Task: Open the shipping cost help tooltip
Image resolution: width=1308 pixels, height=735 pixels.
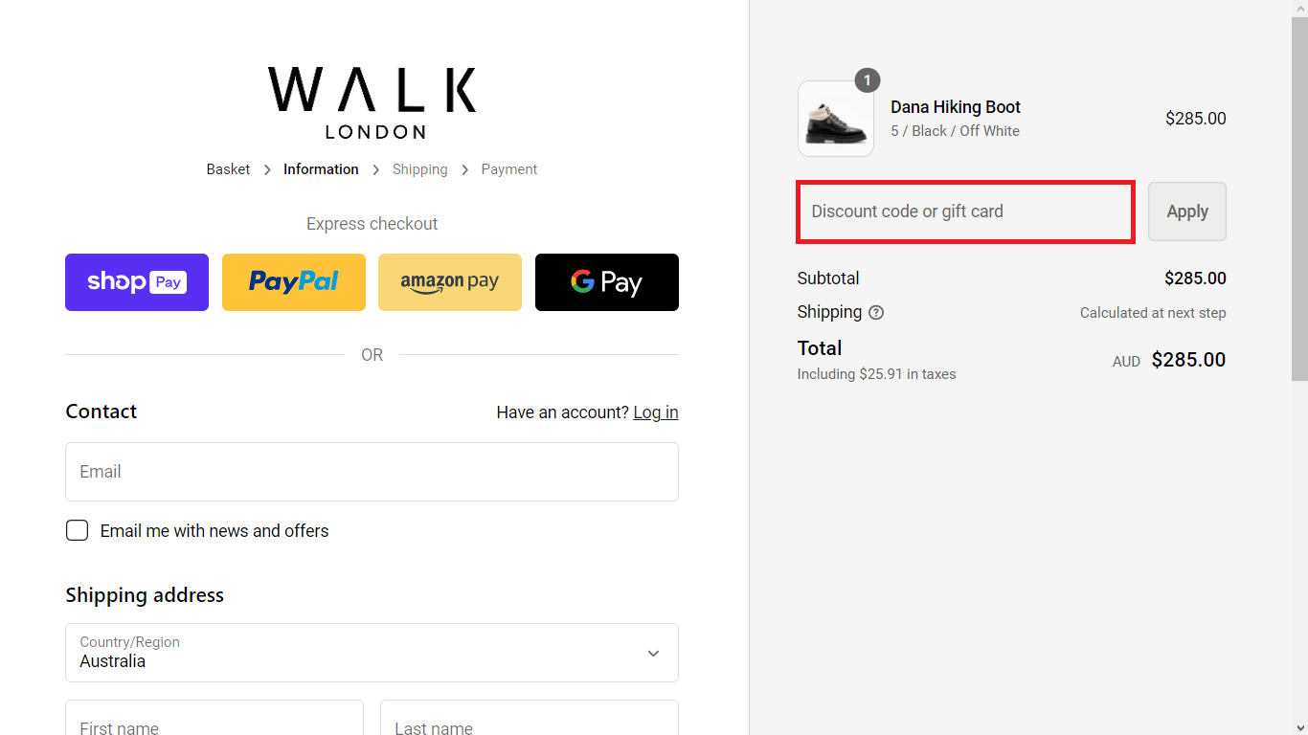Action: [877, 312]
